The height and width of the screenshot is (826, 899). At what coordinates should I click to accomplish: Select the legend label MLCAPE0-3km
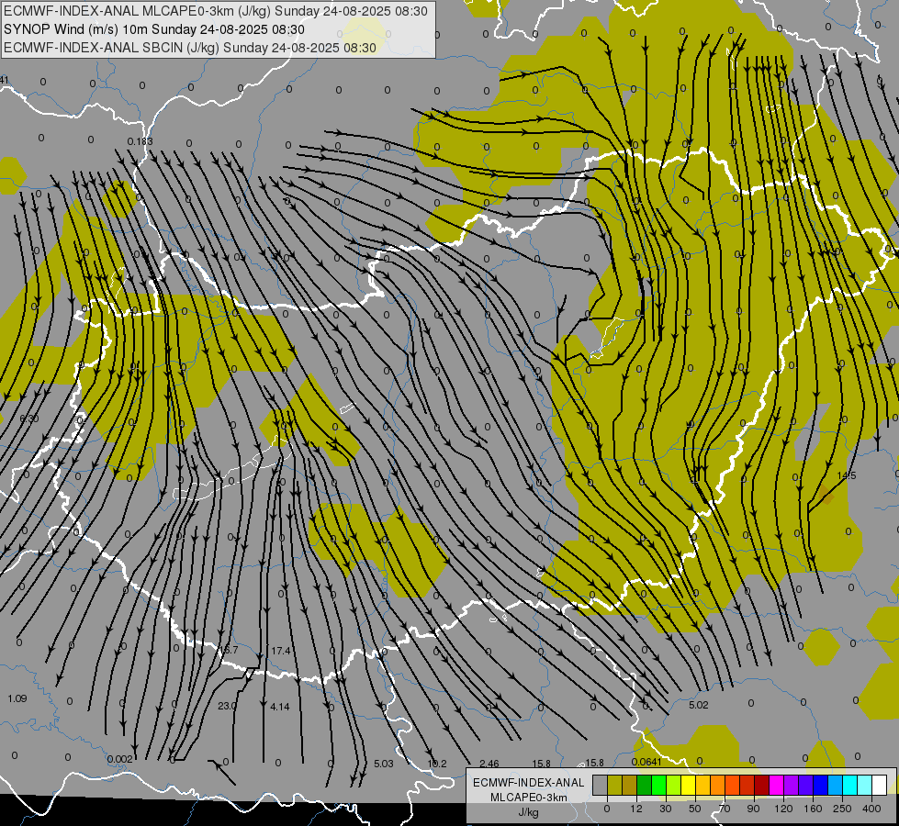(x=528, y=798)
